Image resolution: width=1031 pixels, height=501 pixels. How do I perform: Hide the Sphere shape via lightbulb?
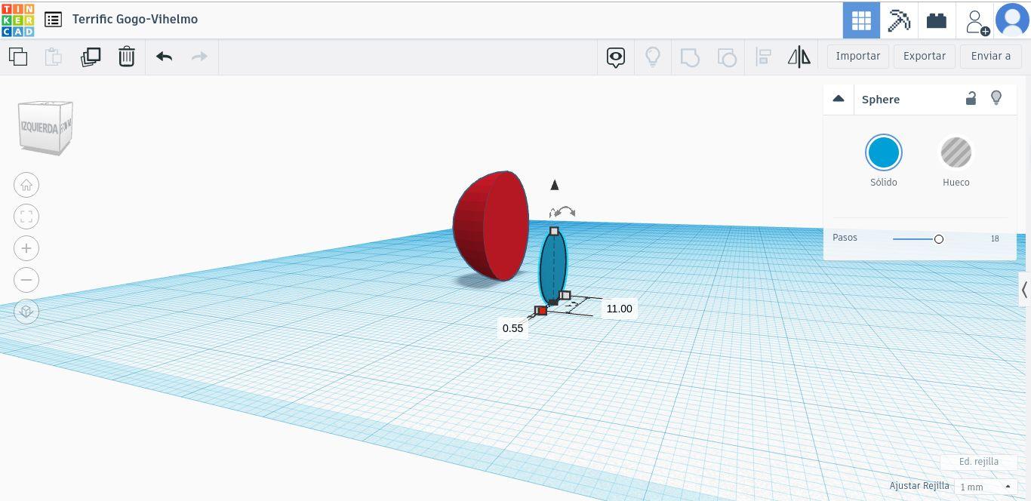pos(996,98)
